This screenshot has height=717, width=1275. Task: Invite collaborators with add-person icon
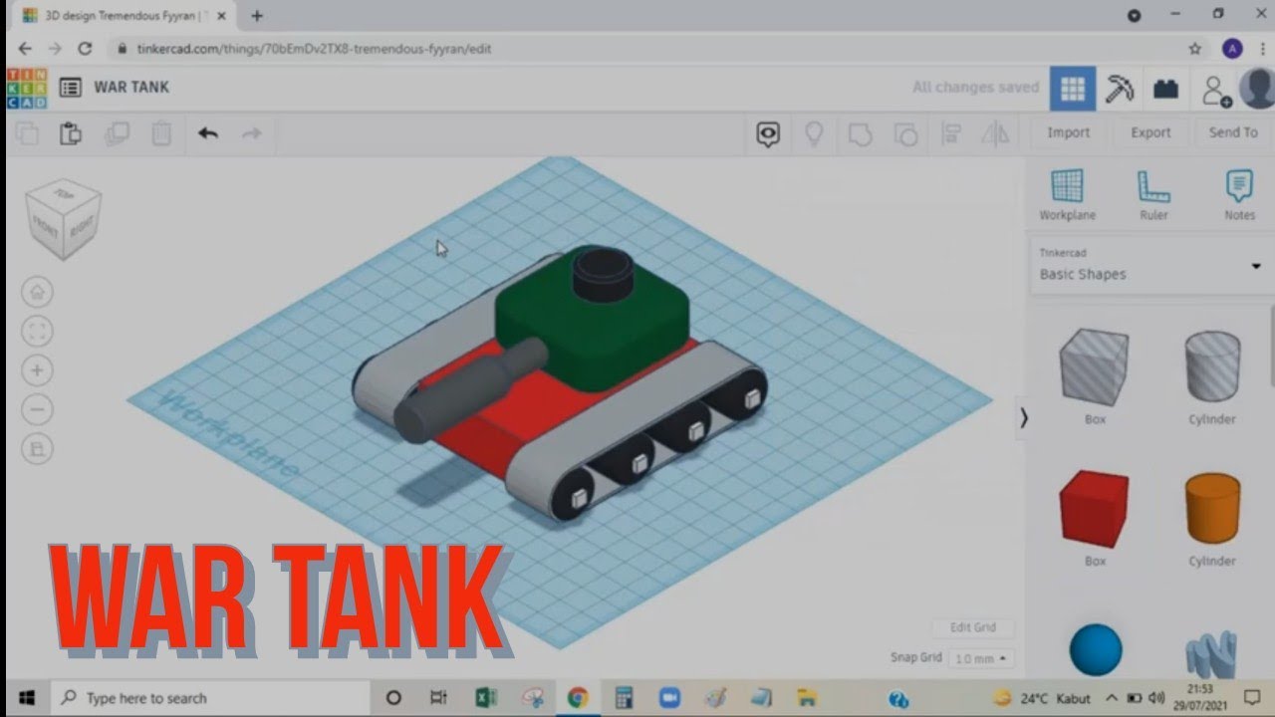tap(1215, 90)
